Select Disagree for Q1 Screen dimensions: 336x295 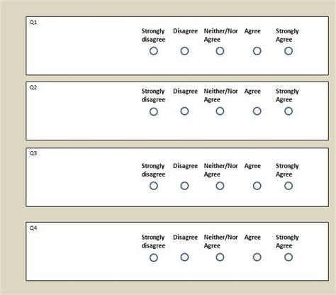click(184, 51)
